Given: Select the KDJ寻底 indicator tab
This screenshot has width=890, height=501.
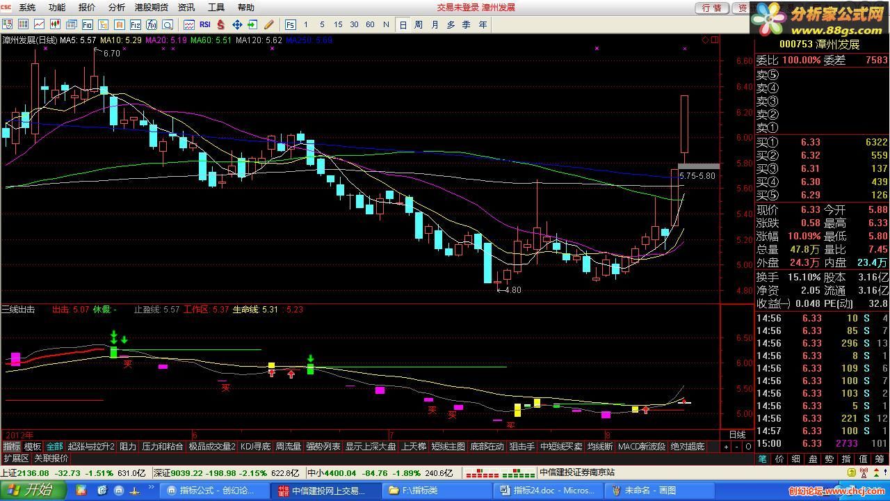Looking at the screenshot, I should (x=255, y=447).
